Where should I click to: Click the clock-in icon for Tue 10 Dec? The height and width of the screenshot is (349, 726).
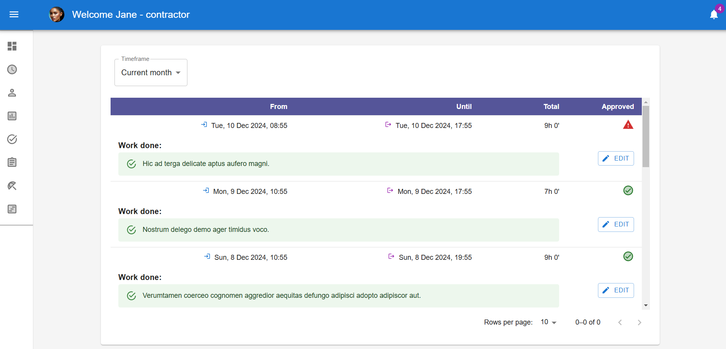(204, 124)
